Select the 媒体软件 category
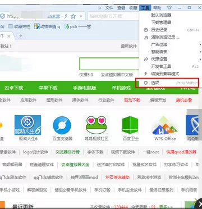Viewport: 202px width, 209px height. click(80, 100)
